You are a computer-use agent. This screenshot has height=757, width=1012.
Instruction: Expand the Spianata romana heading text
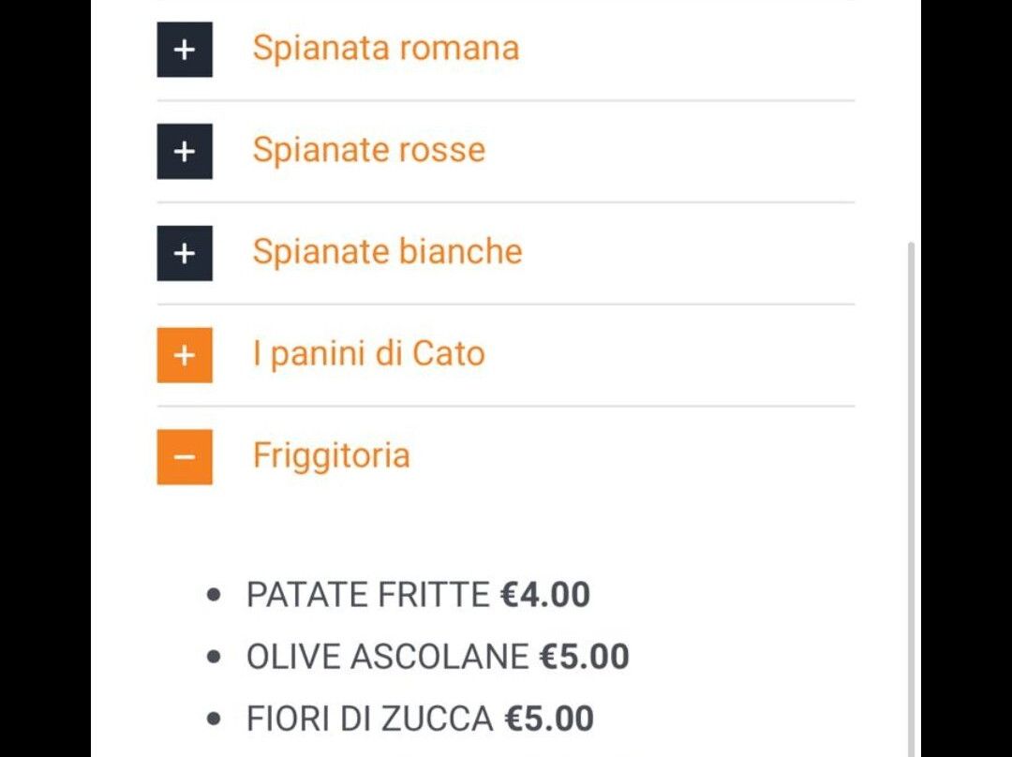tap(385, 48)
